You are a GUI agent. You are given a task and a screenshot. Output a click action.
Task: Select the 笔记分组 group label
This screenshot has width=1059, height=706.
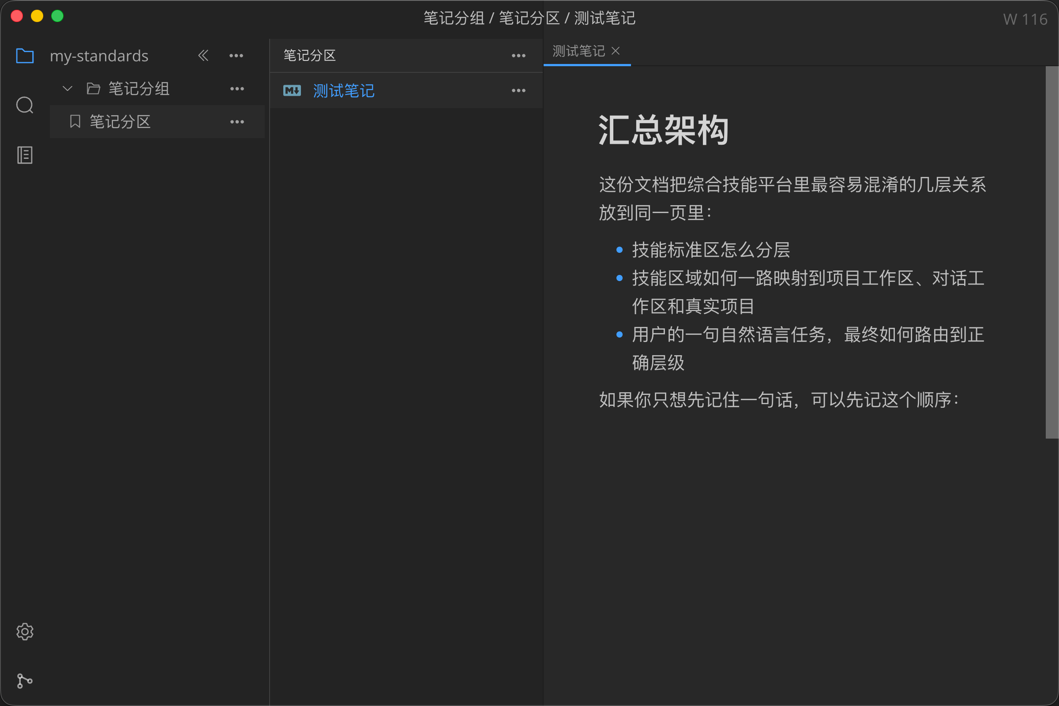pyautogui.click(x=139, y=89)
